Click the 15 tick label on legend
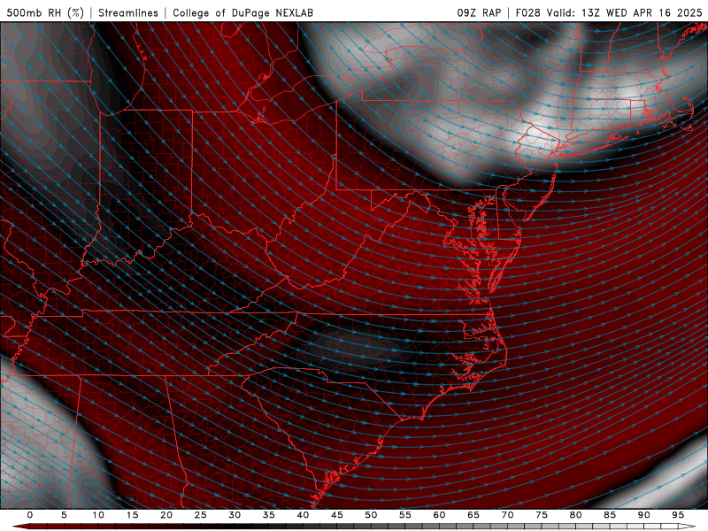The height and width of the screenshot is (531, 708). coord(132,515)
